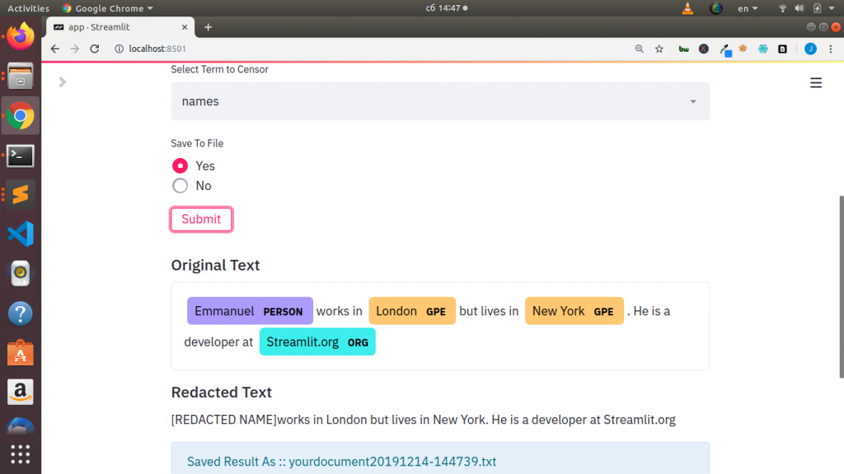
Task: Select the Yes radio button under Save To File
Action: tap(180, 165)
